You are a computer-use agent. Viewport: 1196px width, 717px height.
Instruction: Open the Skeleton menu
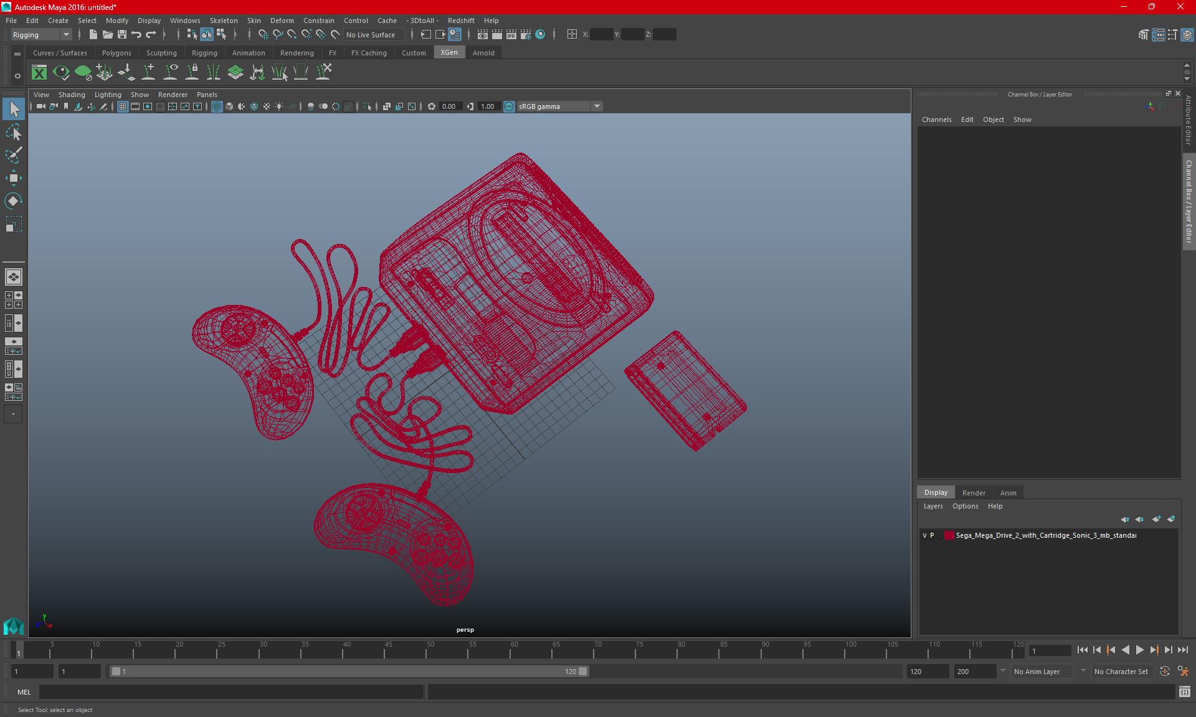pyautogui.click(x=224, y=21)
